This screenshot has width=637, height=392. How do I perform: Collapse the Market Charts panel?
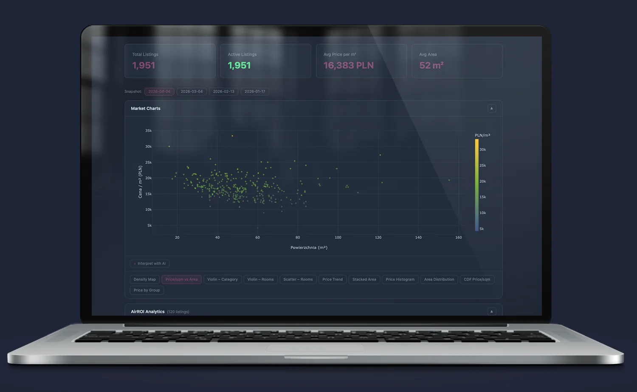tap(491, 108)
